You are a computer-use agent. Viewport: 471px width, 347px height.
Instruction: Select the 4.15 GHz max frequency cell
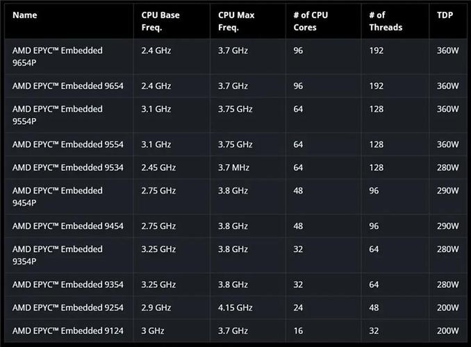235,307
